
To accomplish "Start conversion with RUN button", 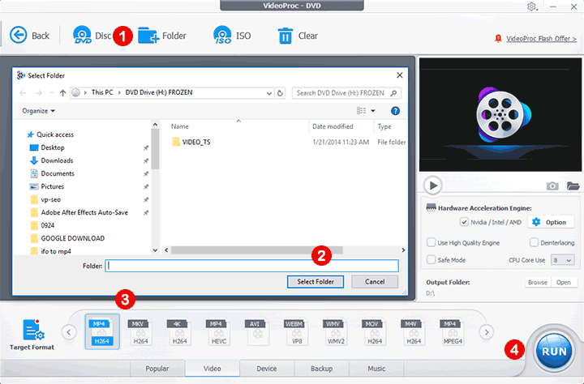I will click(x=554, y=352).
